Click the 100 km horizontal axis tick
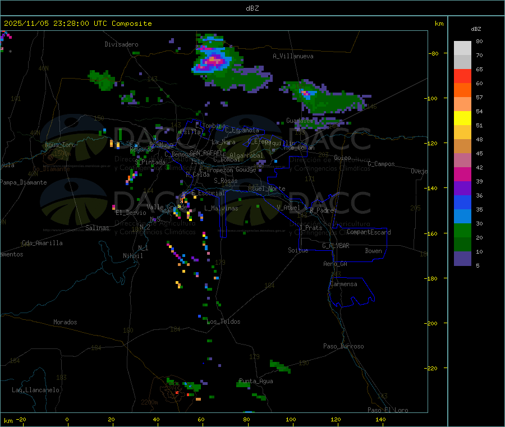This screenshot has width=505, height=427. (291, 419)
